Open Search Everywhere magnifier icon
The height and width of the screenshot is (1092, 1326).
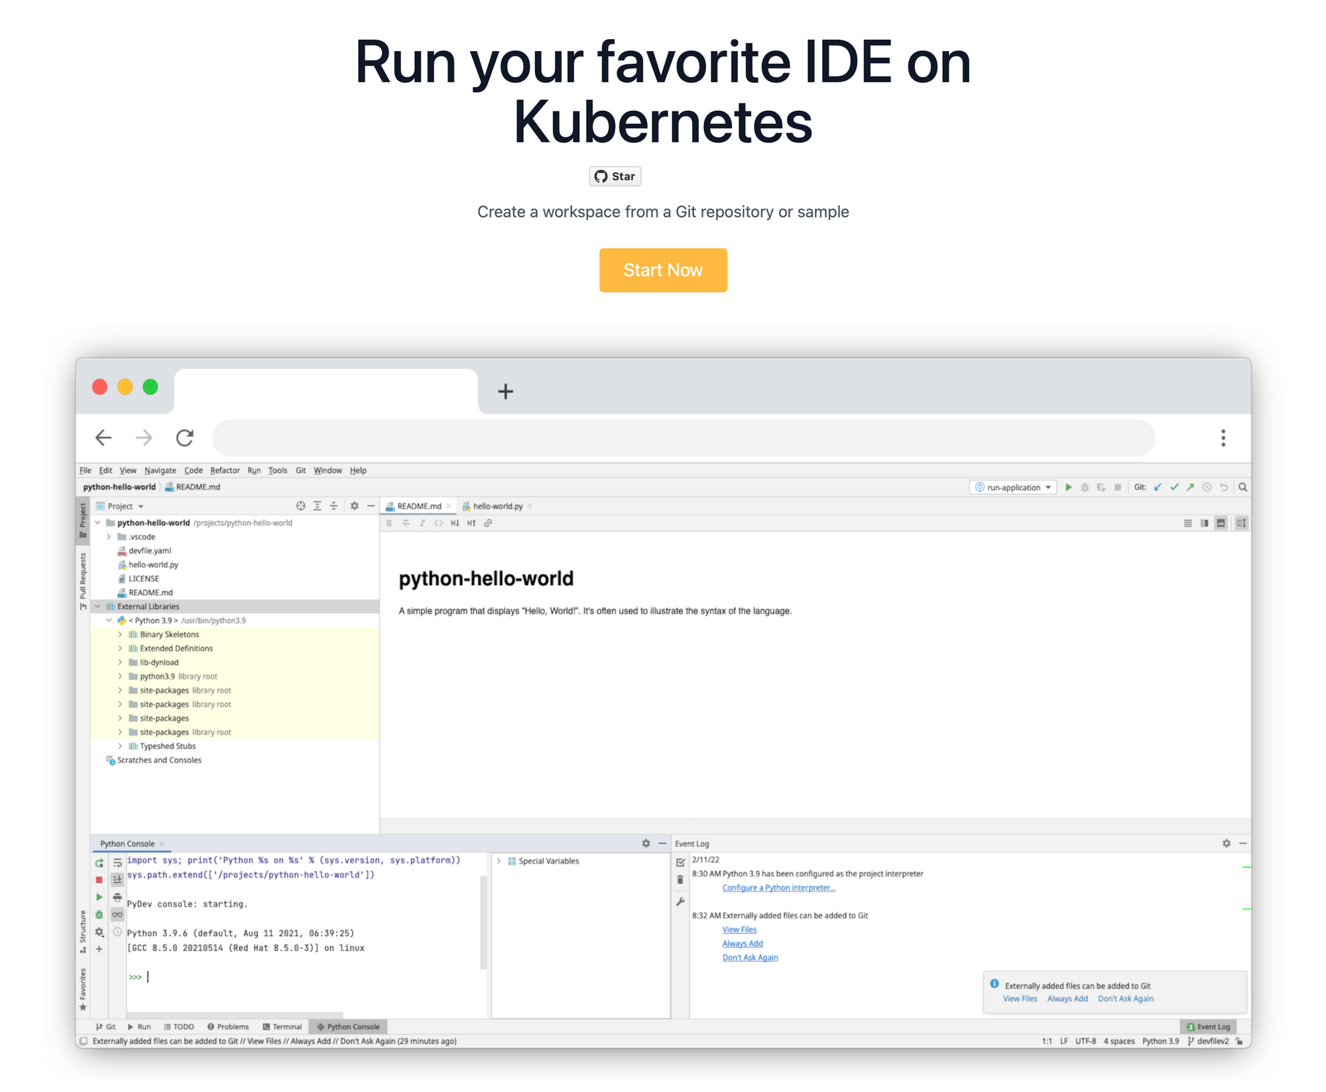[1243, 488]
